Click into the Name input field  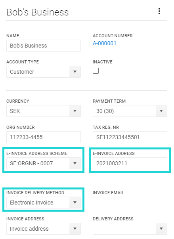tap(44, 46)
